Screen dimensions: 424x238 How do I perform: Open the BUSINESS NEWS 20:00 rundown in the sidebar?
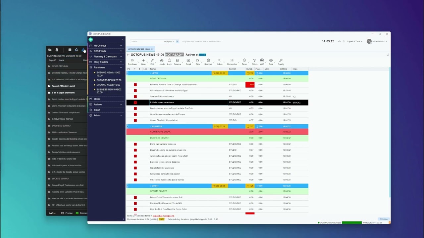click(x=109, y=80)
